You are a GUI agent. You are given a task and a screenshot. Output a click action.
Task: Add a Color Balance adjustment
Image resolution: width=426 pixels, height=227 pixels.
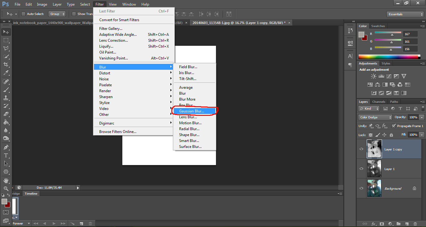coord(377,84)
